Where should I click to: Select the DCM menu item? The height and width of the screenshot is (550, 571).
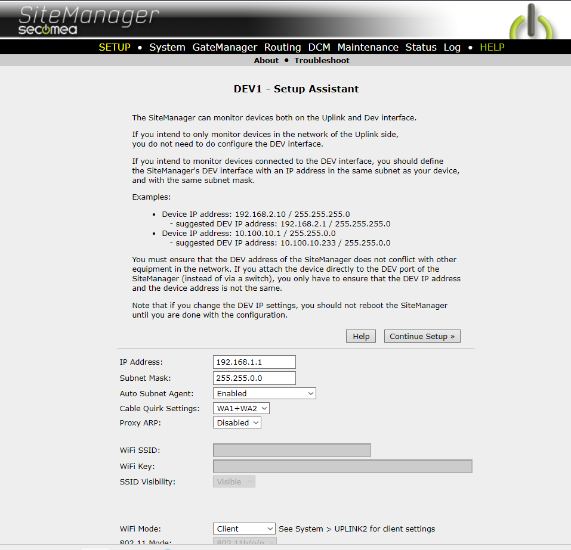319,47
